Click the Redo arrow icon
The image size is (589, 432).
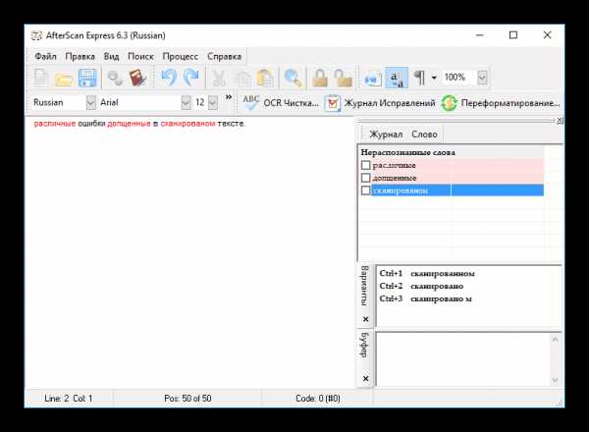191,78
